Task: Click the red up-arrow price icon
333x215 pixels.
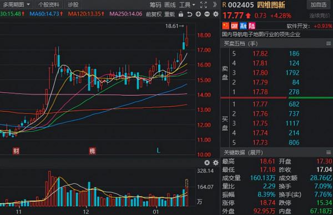Action: pos(248,16)
